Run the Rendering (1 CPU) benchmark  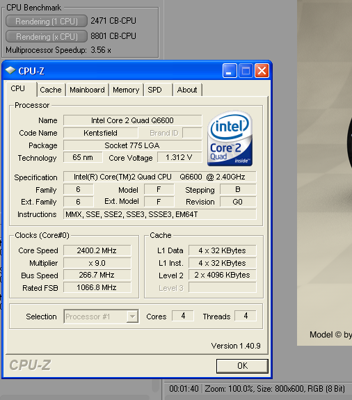pyautogui.click(x=47, y=21)
